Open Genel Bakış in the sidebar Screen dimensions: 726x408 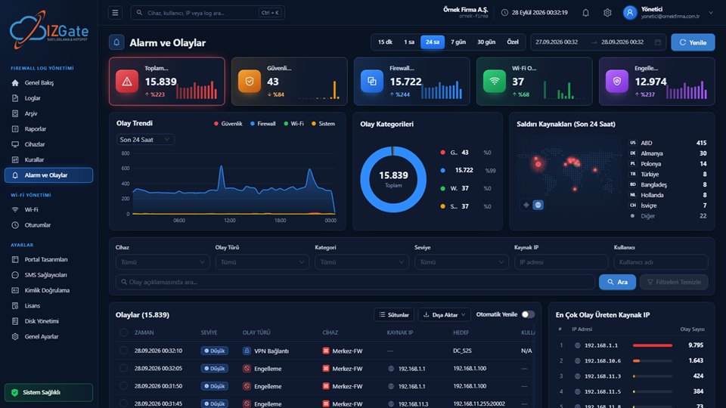[48, 83]
